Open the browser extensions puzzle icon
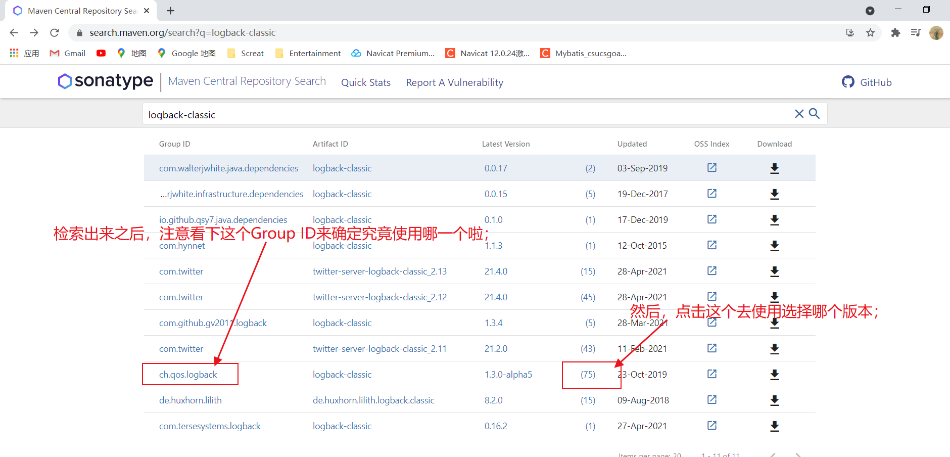This screenshot has height=457, width=950. pyautogui.click(x=895, y=33)
